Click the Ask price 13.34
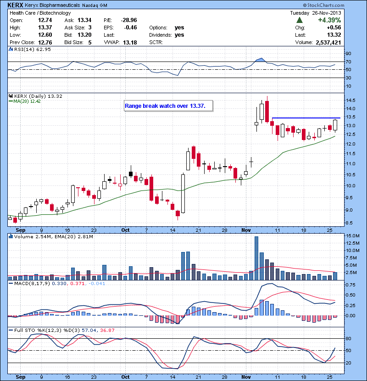The width and height of the screenshot is (367, 381). (84, 20)
